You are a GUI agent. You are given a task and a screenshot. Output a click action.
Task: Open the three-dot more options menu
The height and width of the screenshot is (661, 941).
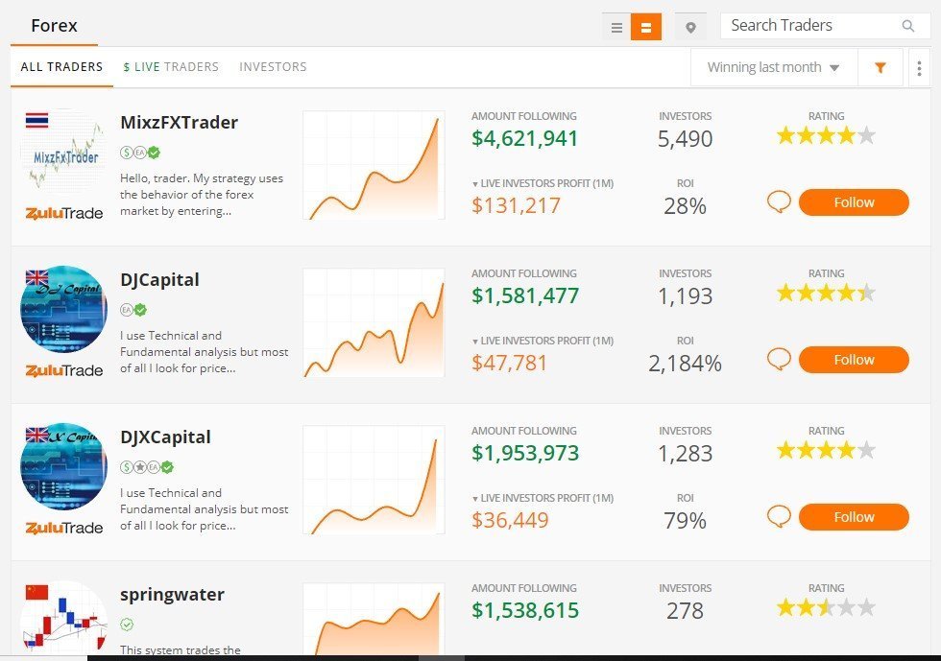tap(919, 68)
